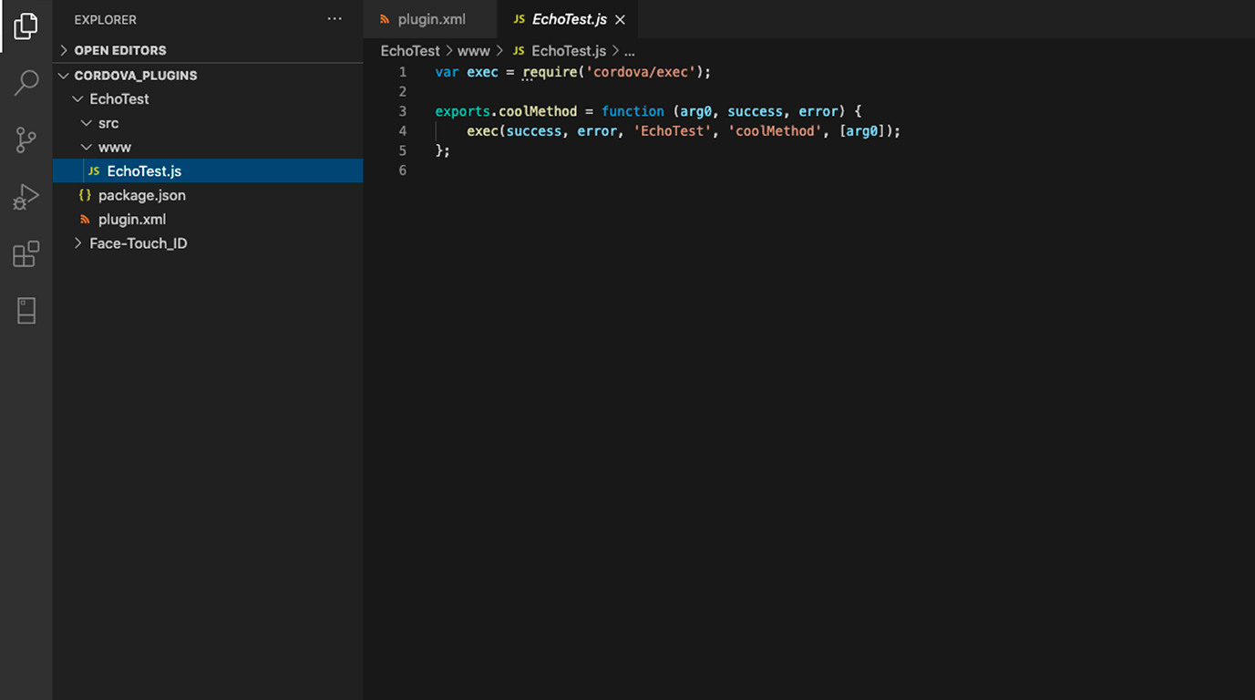
Task: Click [arg0] on line 4
Action: 862,131
